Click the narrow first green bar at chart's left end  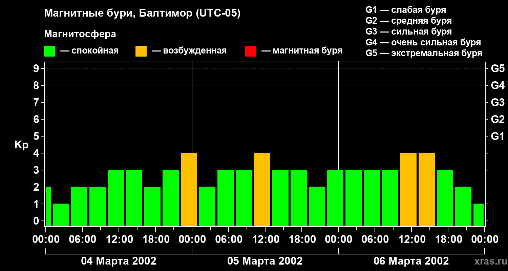coord(48,206)
